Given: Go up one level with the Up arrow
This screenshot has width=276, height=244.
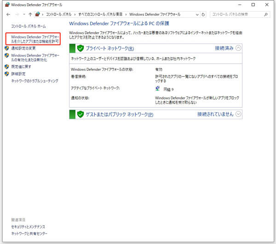Looking at the screenshot, I should point(30,14).
